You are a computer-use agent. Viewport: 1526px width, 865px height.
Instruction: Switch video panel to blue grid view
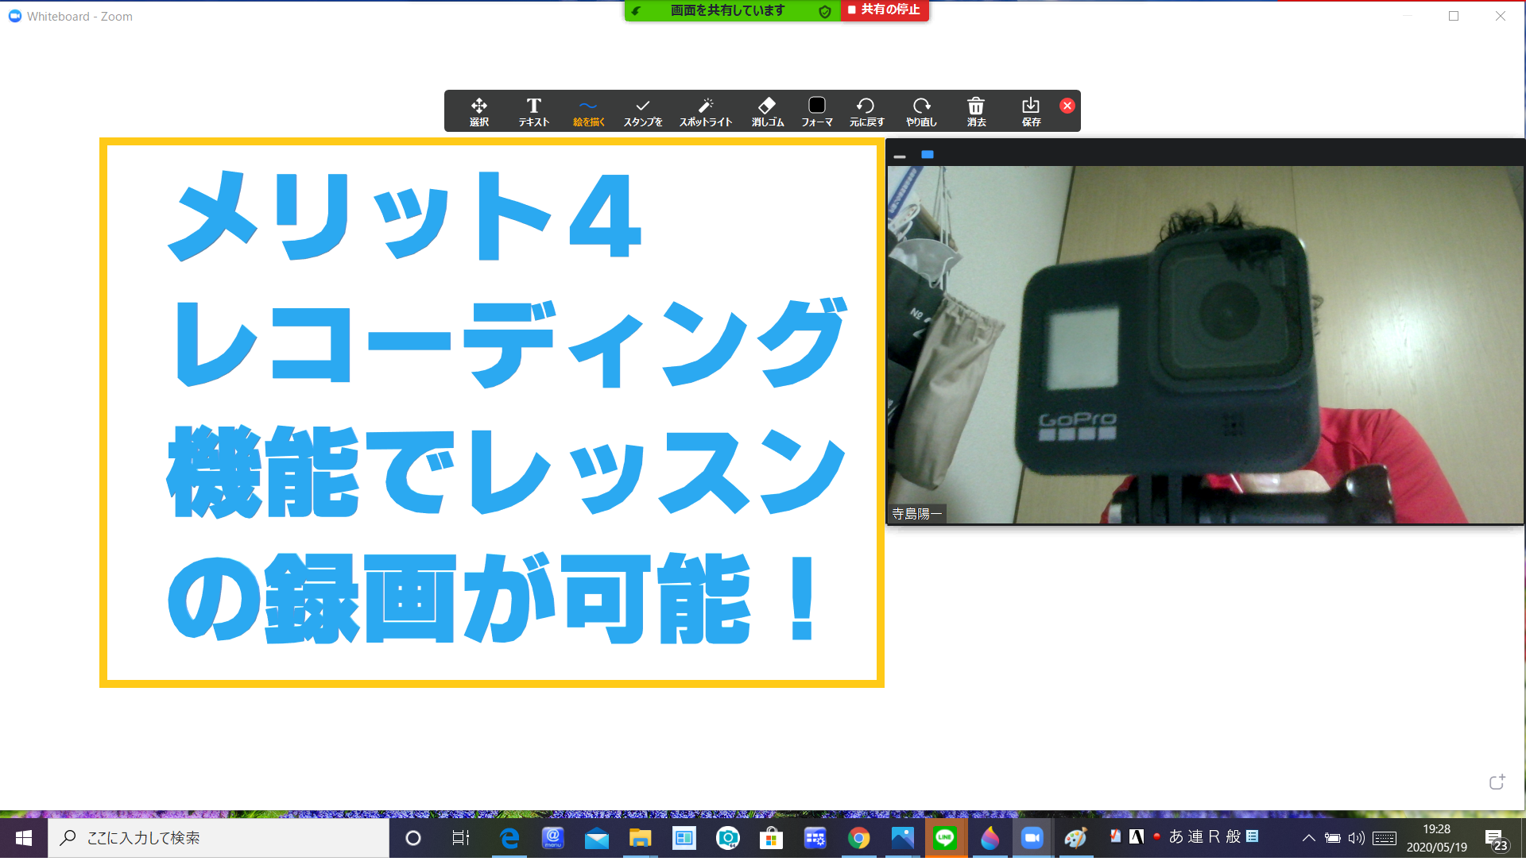[927, 154]
